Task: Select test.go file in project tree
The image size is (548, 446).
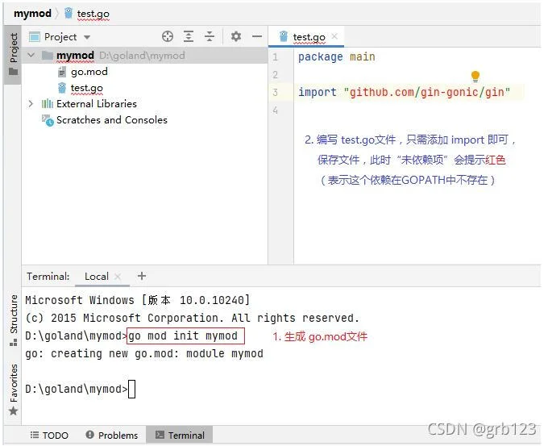Action: 87,88
